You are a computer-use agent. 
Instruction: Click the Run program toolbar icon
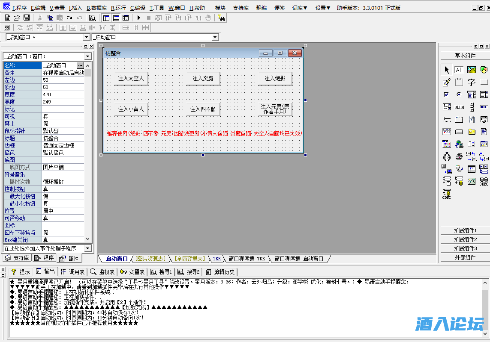pos(138,18)
